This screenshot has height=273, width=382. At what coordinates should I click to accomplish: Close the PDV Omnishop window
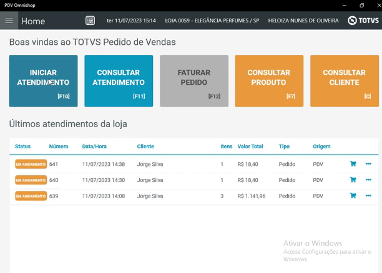(379, 6)
